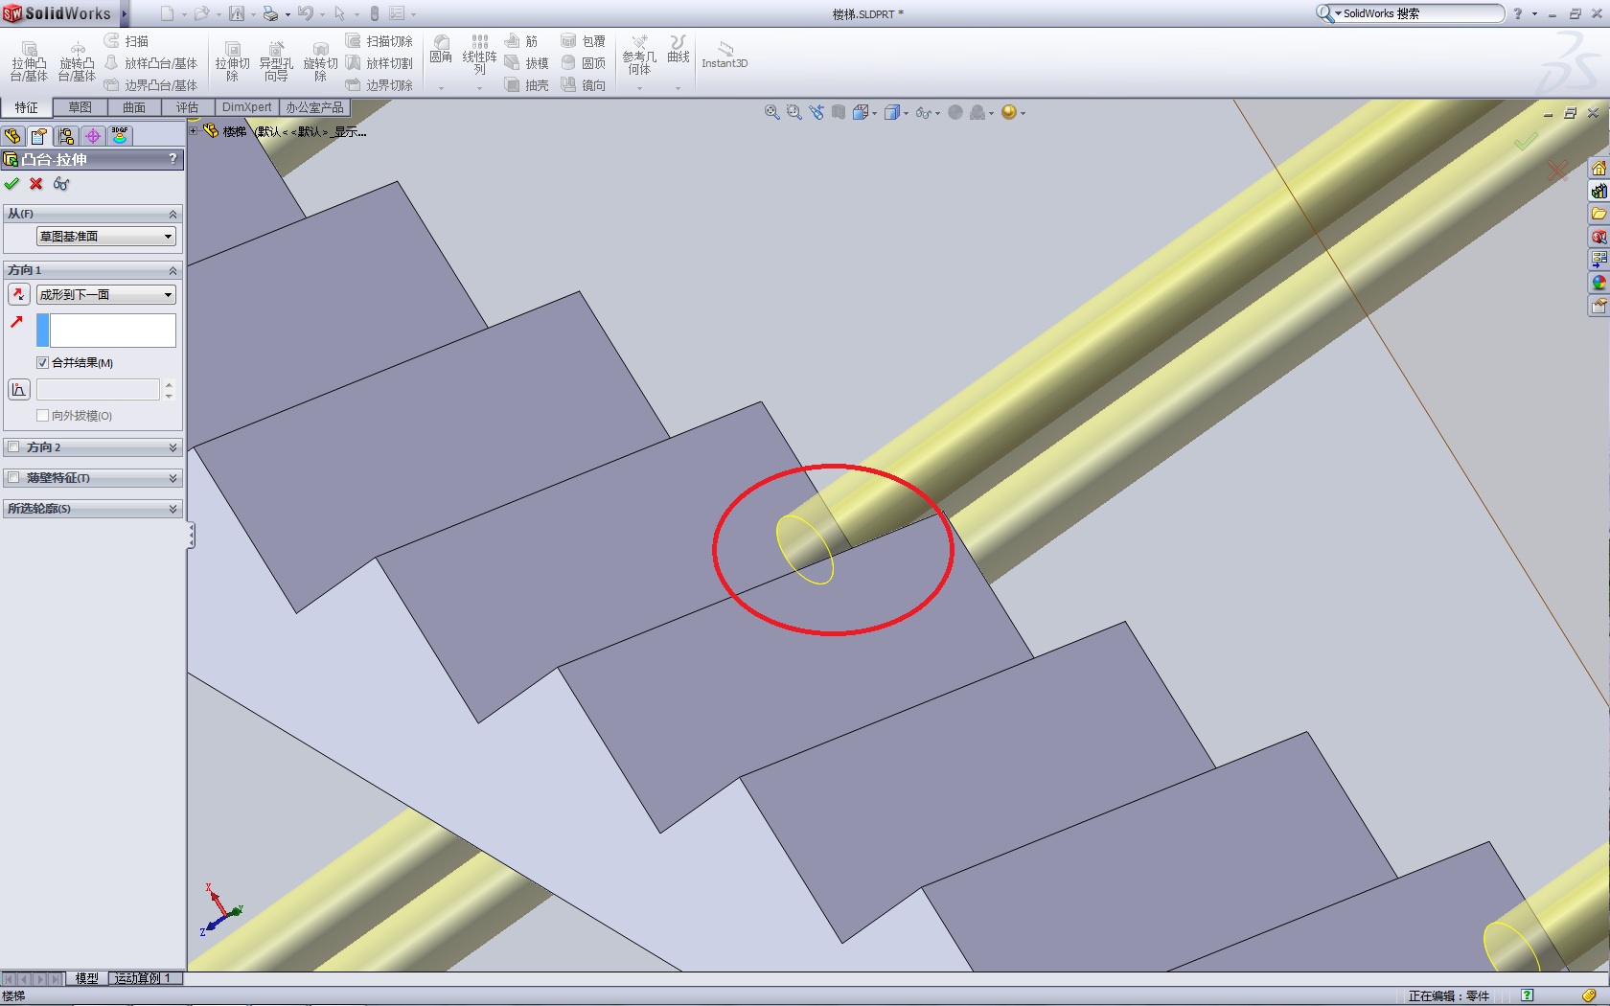Screen dimensions: 1610x1006
Task: Expand the 楼梯 flyout feature tree node
Action: click(x=194, y=131)
